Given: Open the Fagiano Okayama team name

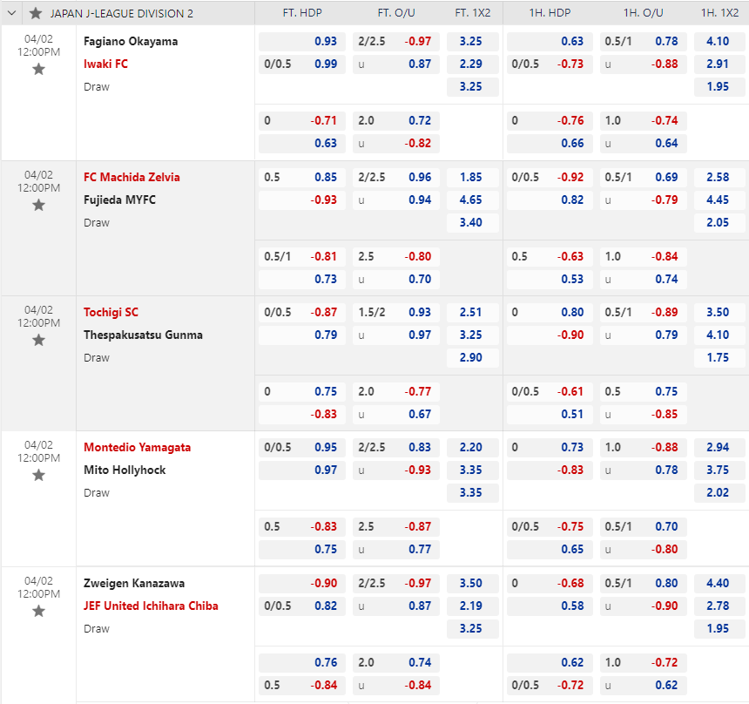Looking at the screenshot, I should [131, 42].
